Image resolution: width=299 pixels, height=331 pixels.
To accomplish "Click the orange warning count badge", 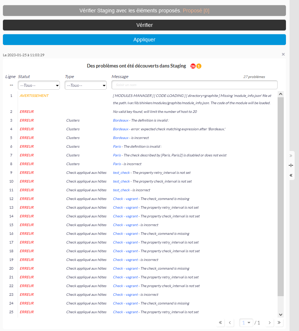I will pos(199,66).
